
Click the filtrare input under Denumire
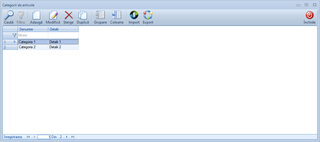click(x=33, y=35)
